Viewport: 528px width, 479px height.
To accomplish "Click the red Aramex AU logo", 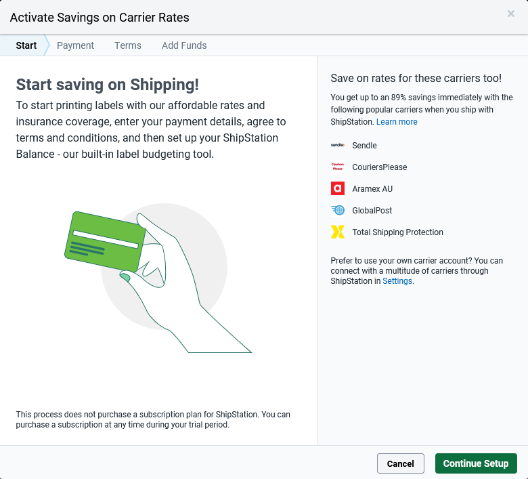I will tap(338, 188).
